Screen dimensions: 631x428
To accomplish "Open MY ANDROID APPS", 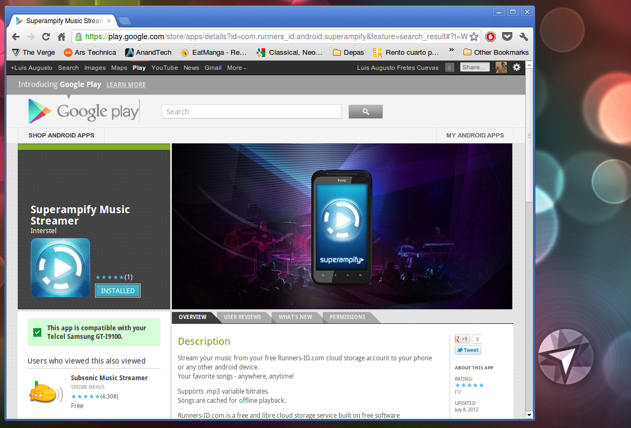I will pyautogui.click(x=475, y=135).
